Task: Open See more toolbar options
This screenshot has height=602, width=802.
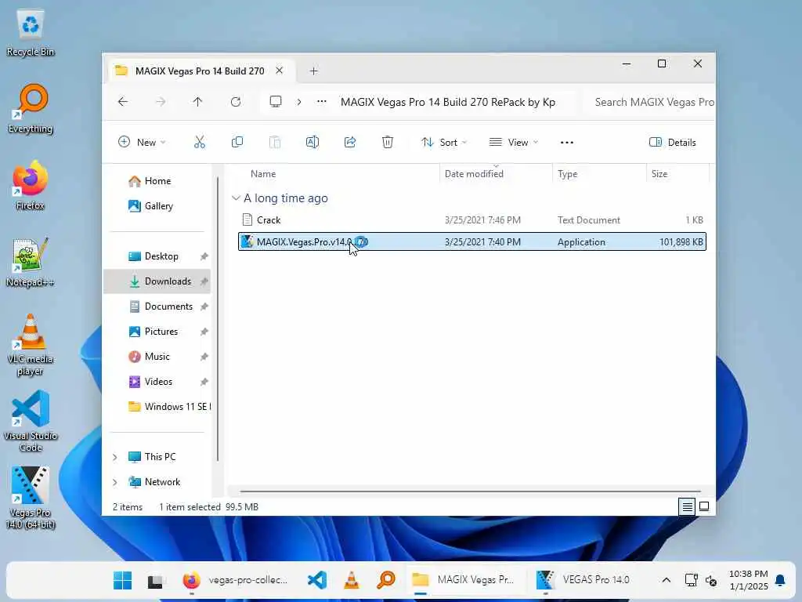Action: pos(567,143)
